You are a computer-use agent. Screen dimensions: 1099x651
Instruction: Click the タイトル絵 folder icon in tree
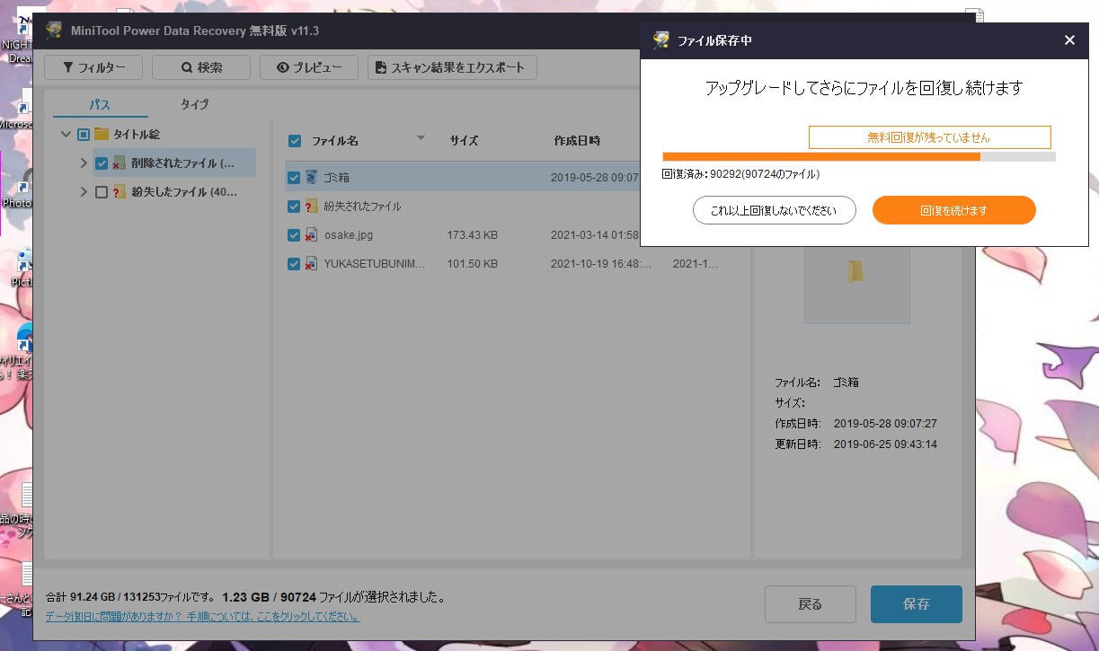[x=102, y=135]
